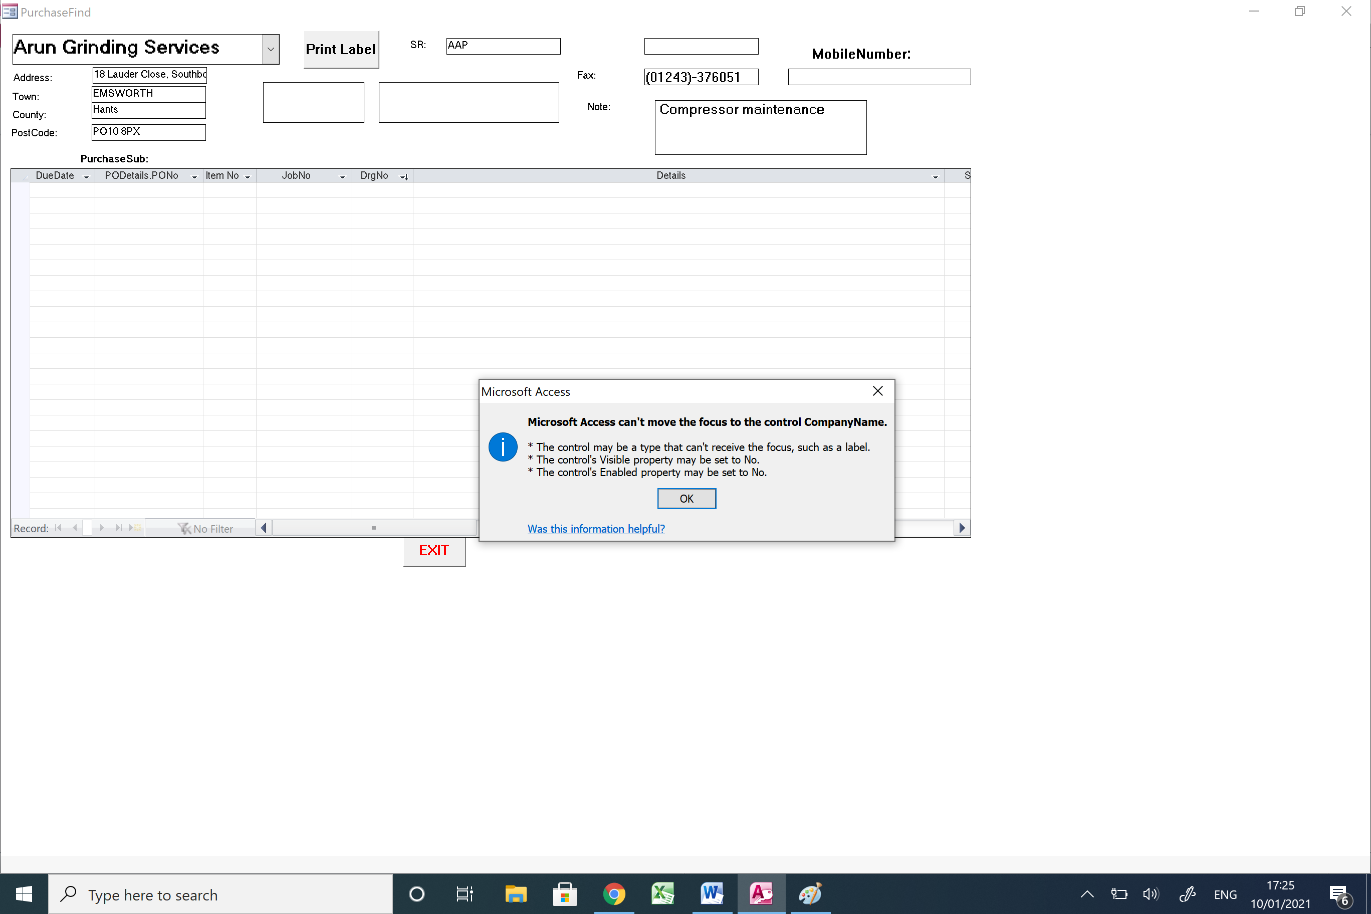Open Microsoft Word from the taskbar

tap(712, 893)
